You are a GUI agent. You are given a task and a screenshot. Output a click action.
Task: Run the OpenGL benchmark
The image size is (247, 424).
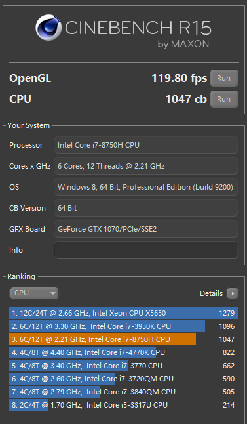224,78
